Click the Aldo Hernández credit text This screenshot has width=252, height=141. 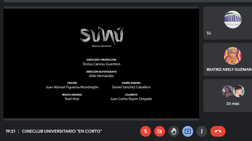pyautogui.click(x=101, y=76)
